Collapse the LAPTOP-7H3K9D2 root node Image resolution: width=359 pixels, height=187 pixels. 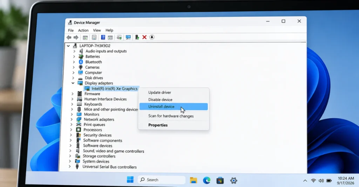[68, 46]
